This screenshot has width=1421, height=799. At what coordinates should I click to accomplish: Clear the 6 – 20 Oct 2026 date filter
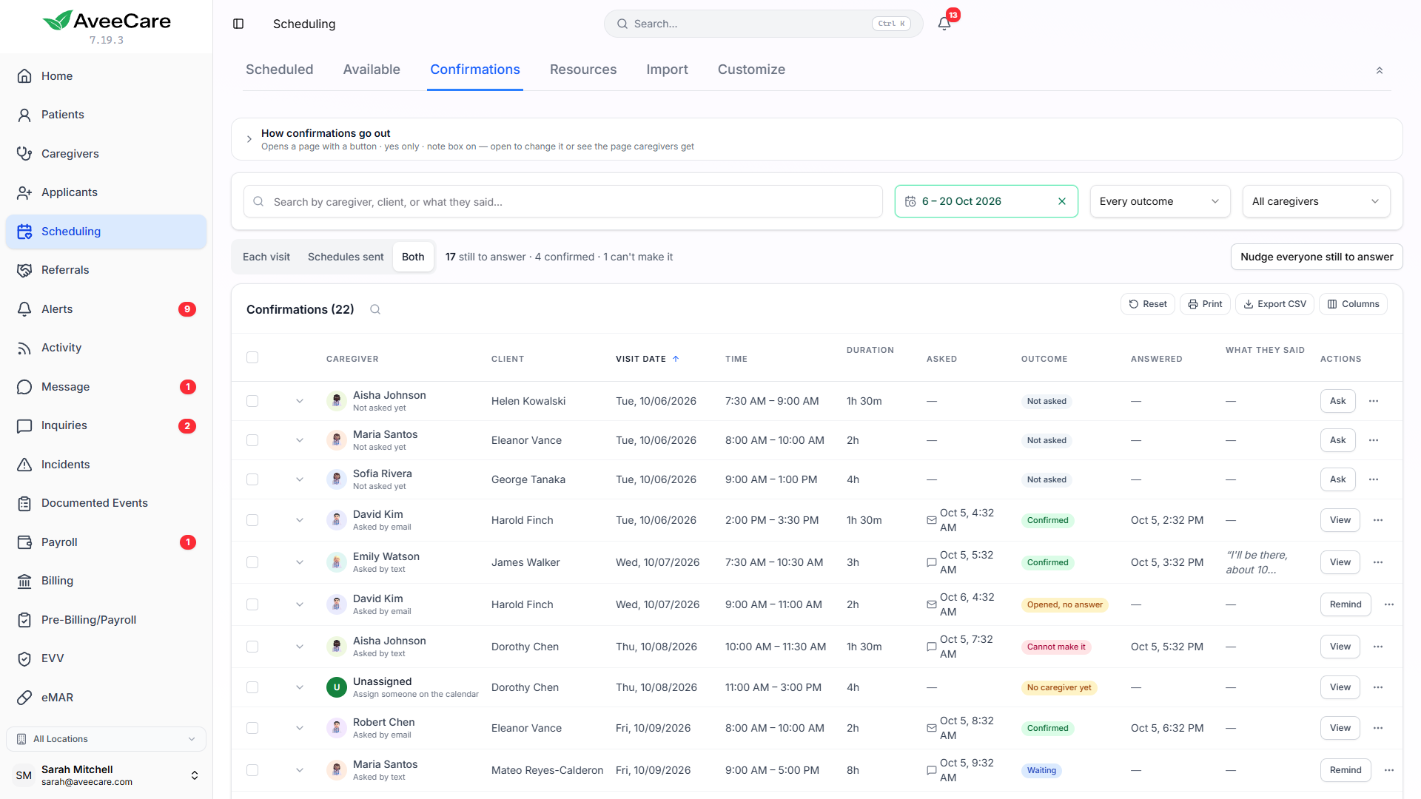(x=1062, y=201)
